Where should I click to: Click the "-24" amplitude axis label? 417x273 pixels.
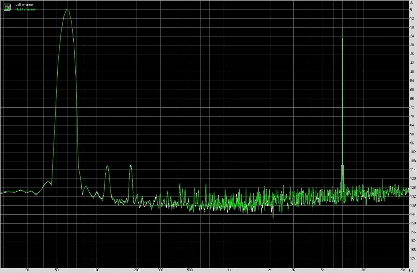pos(412,36)
